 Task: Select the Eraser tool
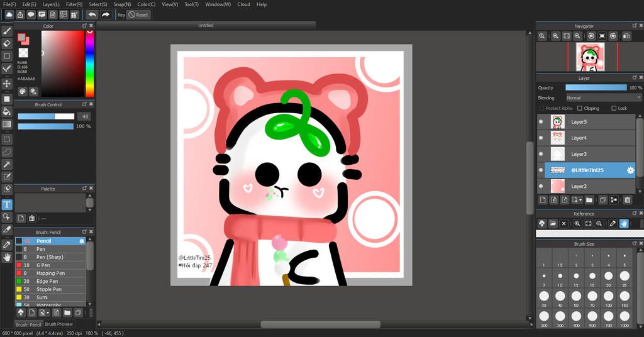(7, 43)
